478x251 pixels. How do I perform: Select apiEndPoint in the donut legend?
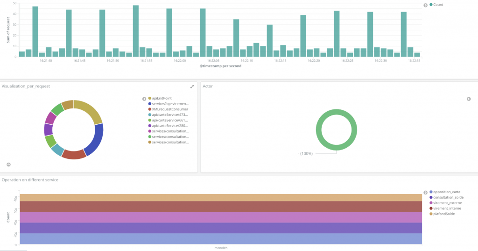162,99
